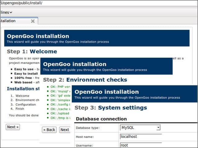The height and width of the screenshot is (148, 198).
Task: Click '3. Configuration' list item
Action: (x=23, y=105)
